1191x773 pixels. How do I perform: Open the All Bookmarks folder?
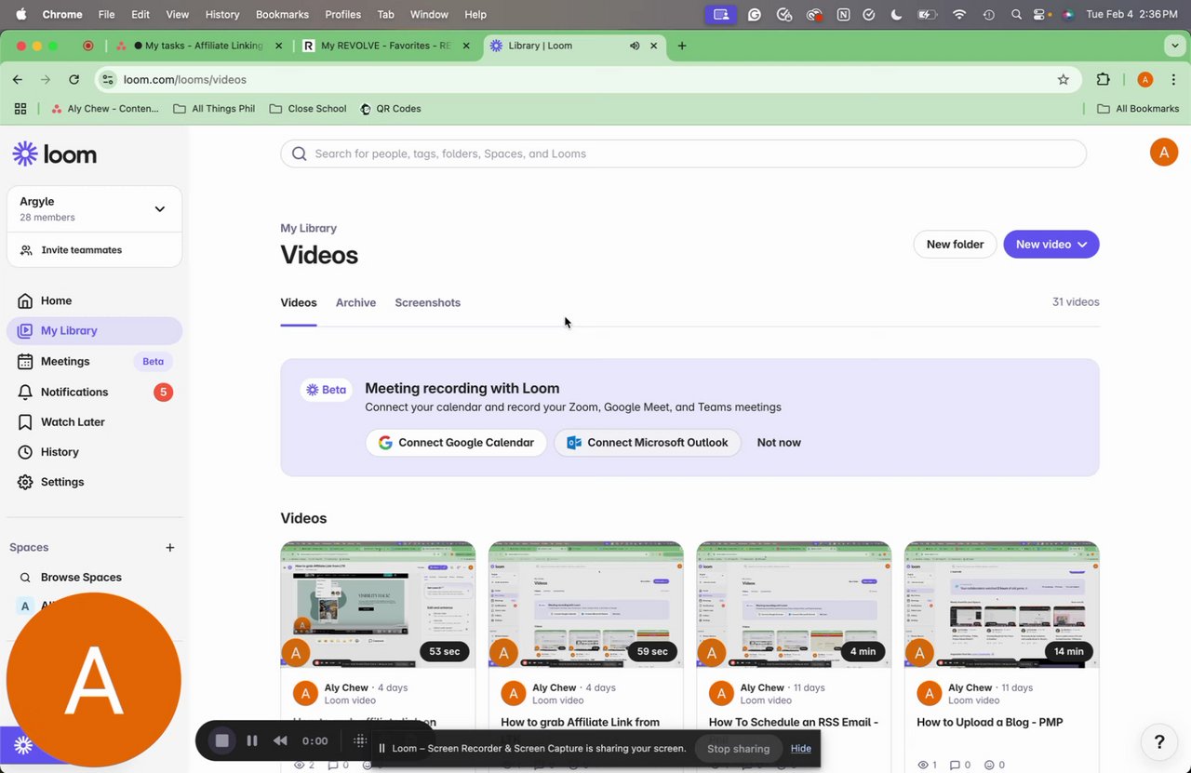1138,109
